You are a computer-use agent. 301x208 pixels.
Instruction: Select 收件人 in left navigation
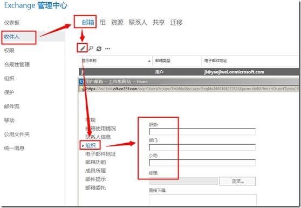pos(12,37)
